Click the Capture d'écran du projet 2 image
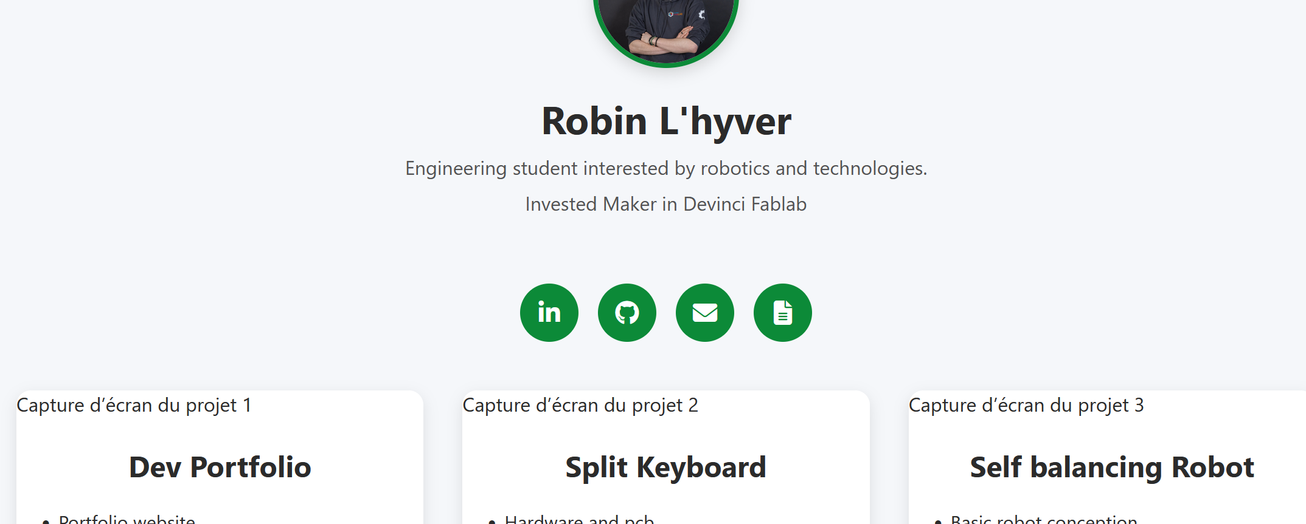The height and width of the screenshot is (524, 1306). tap(580, 405)
